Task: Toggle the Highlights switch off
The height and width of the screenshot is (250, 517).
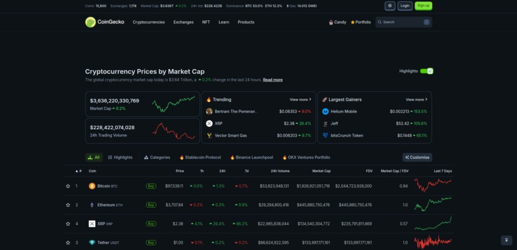Action: click(427, 71)
